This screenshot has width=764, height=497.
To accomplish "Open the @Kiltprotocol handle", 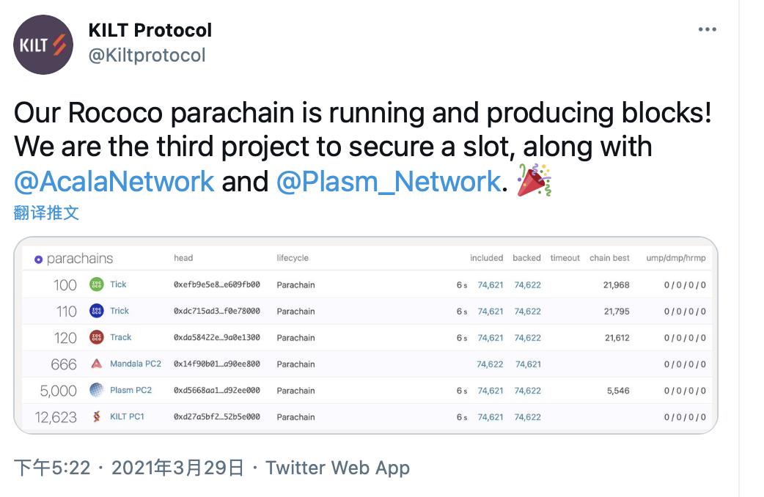I will [x=147, y=55].
